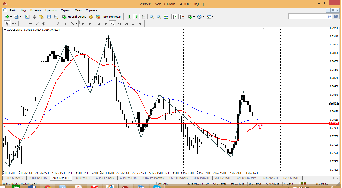Pick the trendline drawing tool
Viewport: 342px width, 188px height.
pyautogui.click(x=37, y=23)
